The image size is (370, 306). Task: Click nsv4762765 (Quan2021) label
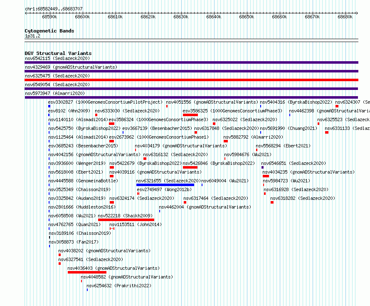pyautogui.click(x=74, y=224)
